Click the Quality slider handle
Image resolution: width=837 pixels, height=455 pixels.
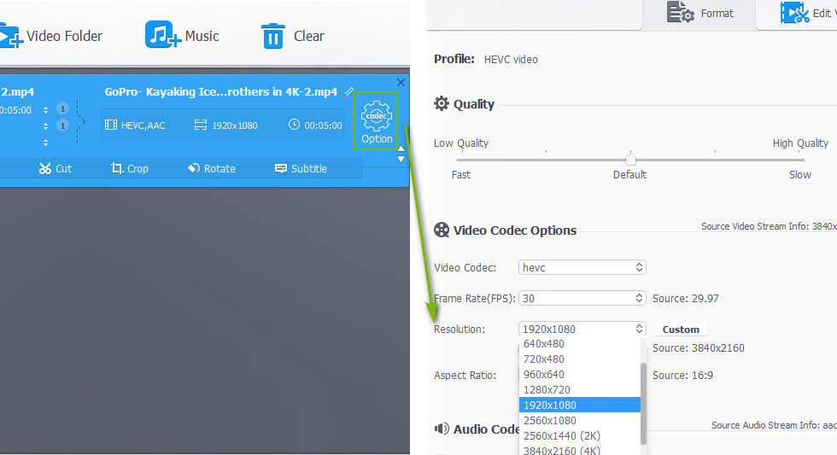[630, 159]
